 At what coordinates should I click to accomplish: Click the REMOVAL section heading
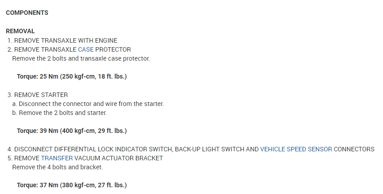(20, 31)
